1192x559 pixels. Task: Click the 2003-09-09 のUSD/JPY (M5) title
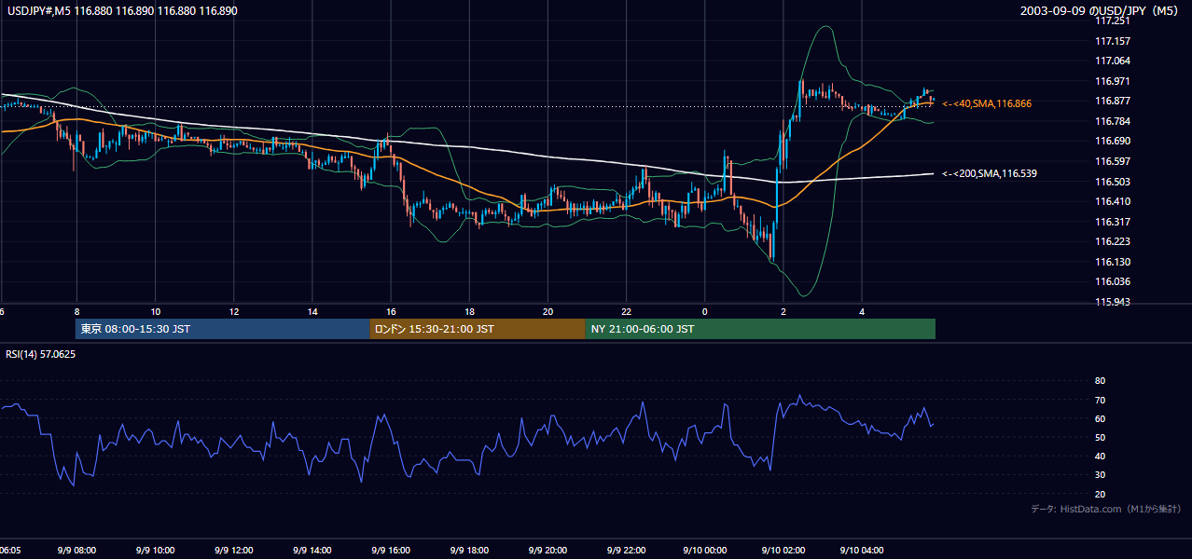click(x=1100, y=10)
